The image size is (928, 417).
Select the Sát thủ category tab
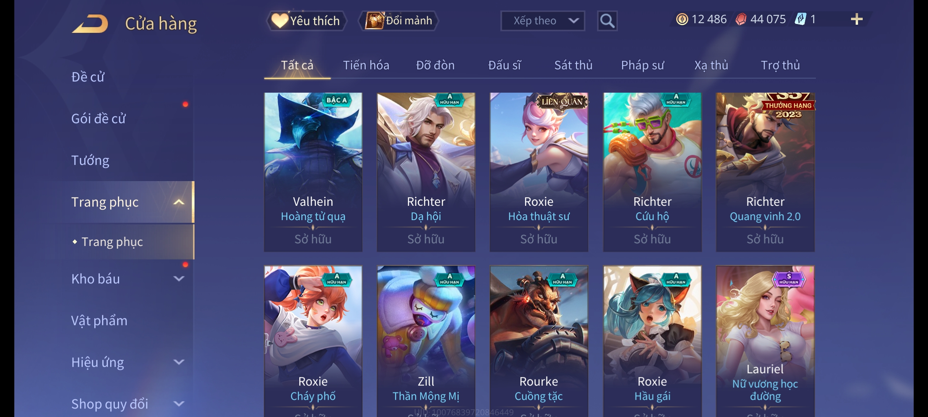573,65
